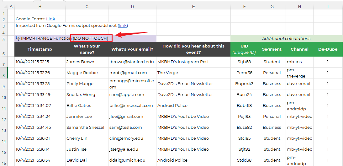The height and width of the screenshot is (166, 343).
Task: Click UID cell Stdd38
Action: 244,160
